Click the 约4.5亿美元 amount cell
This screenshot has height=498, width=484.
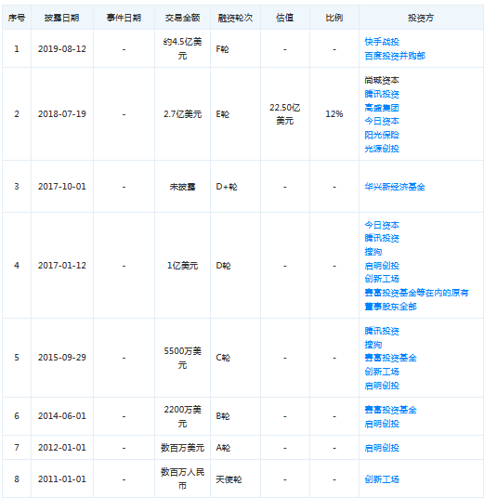tap(183, 49)
